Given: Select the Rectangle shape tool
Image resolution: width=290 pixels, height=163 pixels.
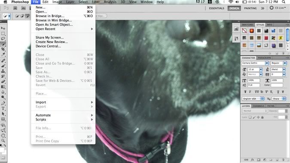Looking at the screenshot, I should pyautogui.click(x=3, y=119).
